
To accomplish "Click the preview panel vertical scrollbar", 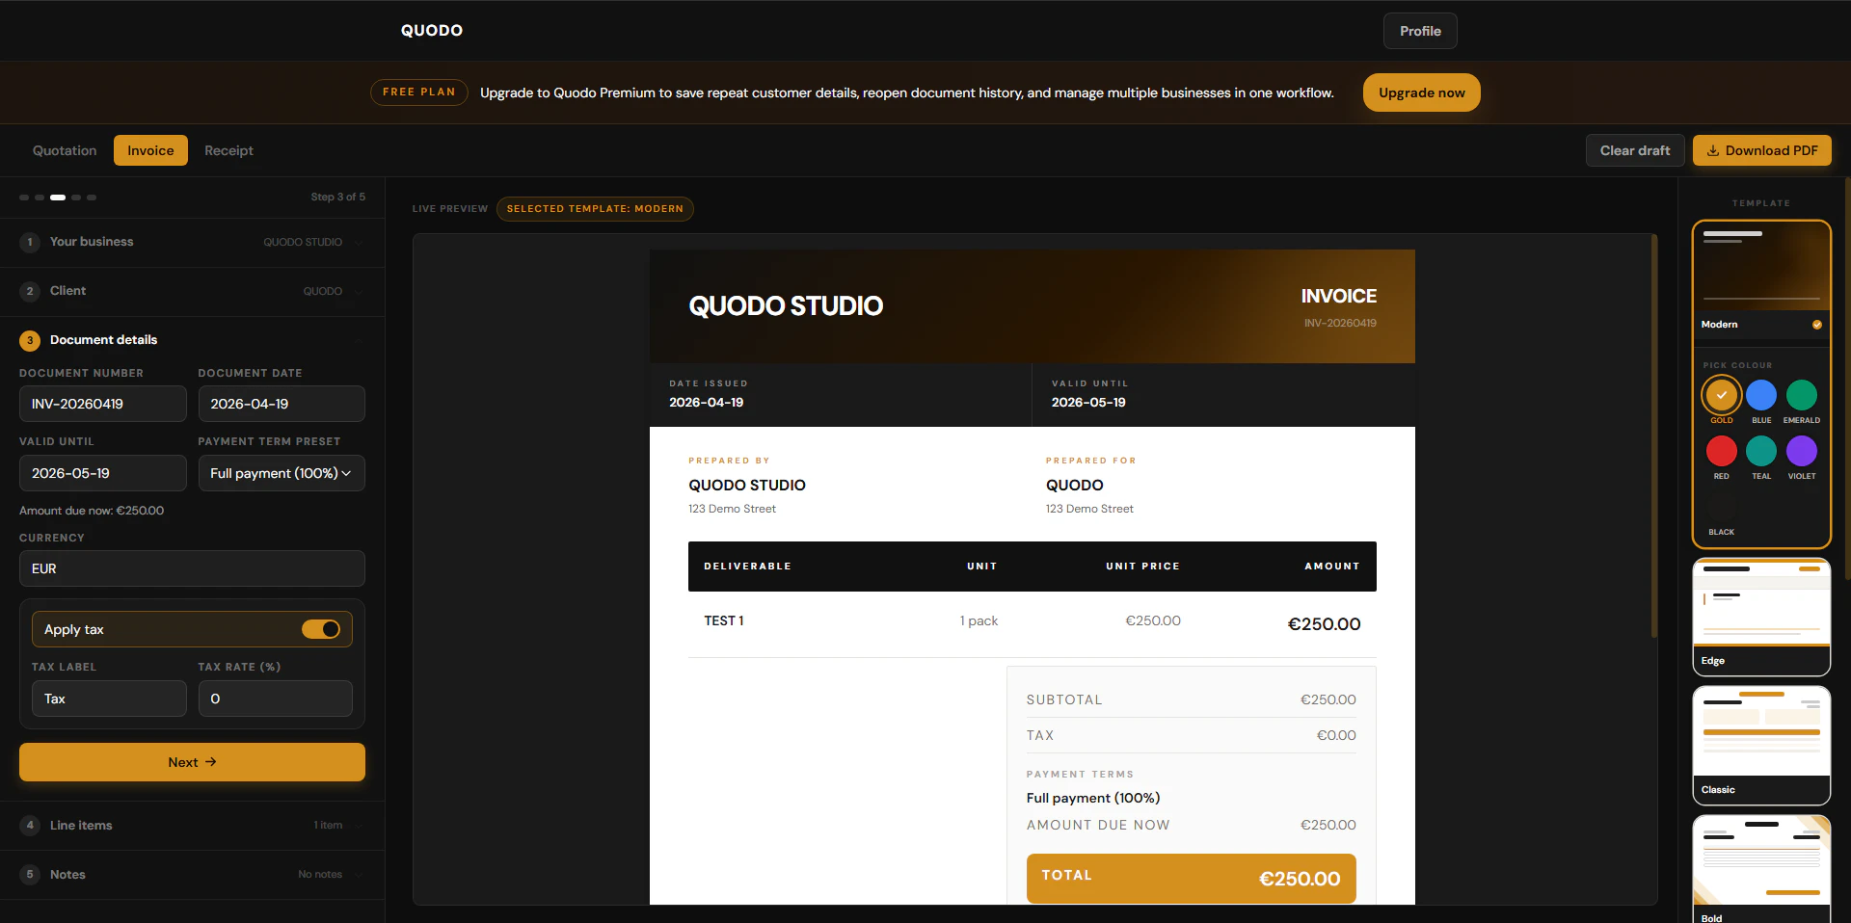I will [x=1654, y=435].
